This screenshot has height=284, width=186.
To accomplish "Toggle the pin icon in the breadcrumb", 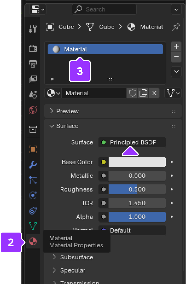I will pyautogui.click(x=176, y=27).
